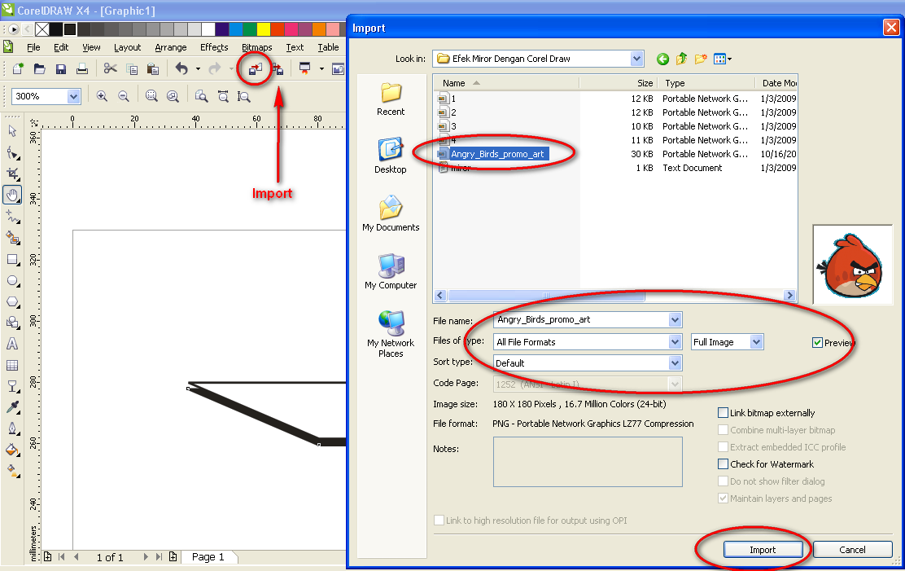Select the Pick tool
This screenshot has height=571, width=905.
coord(11,130)
